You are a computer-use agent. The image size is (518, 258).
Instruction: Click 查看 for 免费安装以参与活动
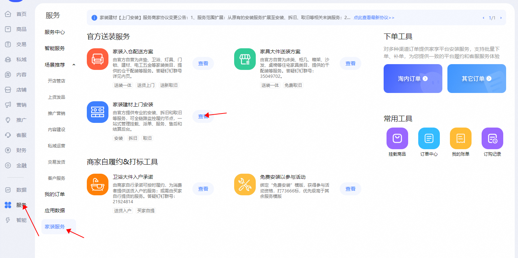tap(350, 189)
